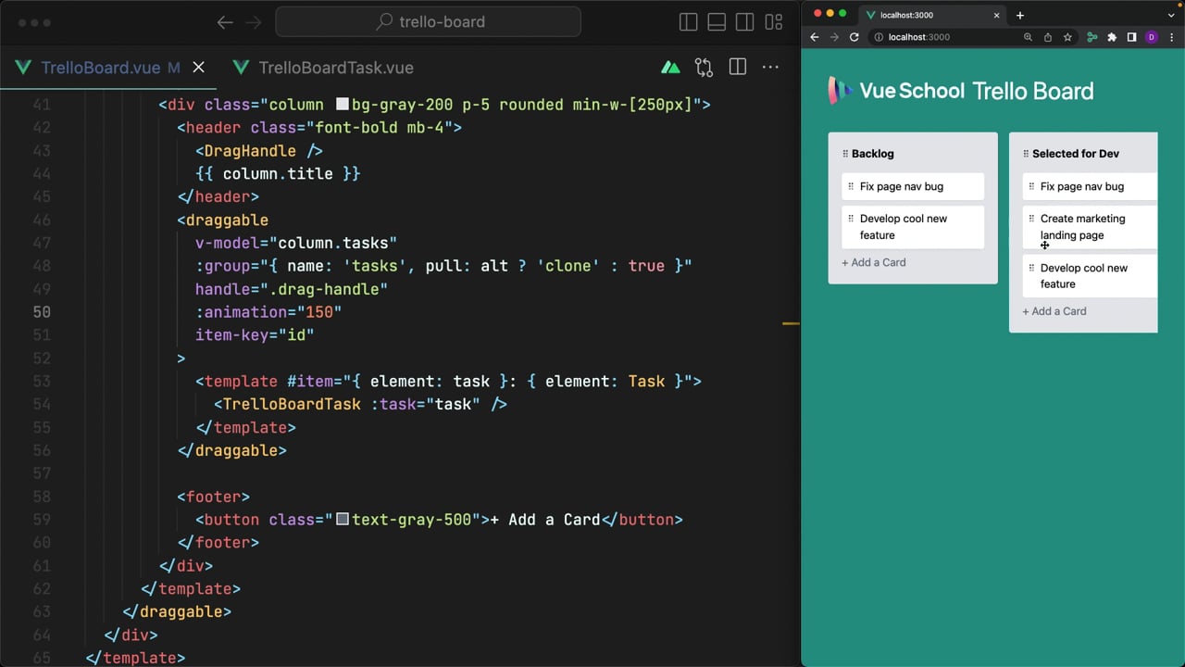Click drag handle of Selected for Dev 'Develop cool new feature'
Screen dimensions: 1185x667
pos(1031,268)
